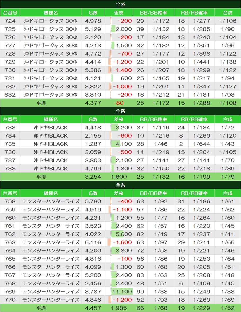Select machine number 736 cell
Viewport: 241px width, 312px height.
point(10,152)
